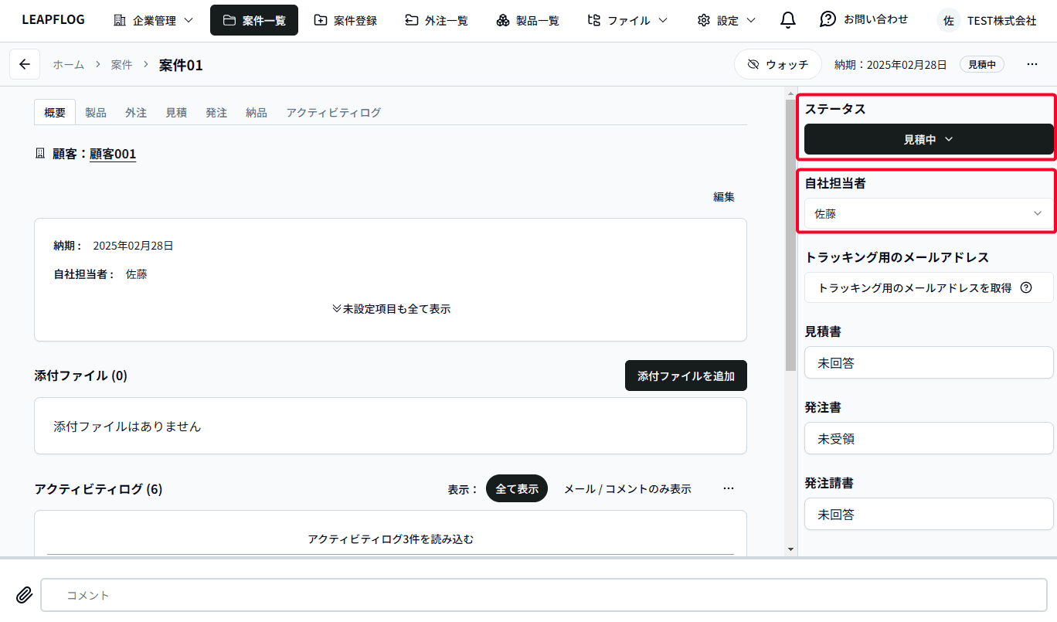Open the 外注一覧 section
The image size is (1057, 622).
(437, 20)
